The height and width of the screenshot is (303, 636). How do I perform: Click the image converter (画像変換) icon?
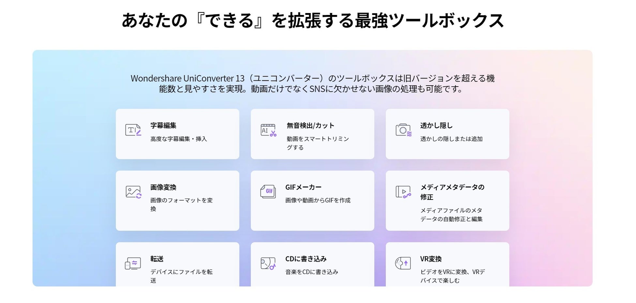click(133, 192)
